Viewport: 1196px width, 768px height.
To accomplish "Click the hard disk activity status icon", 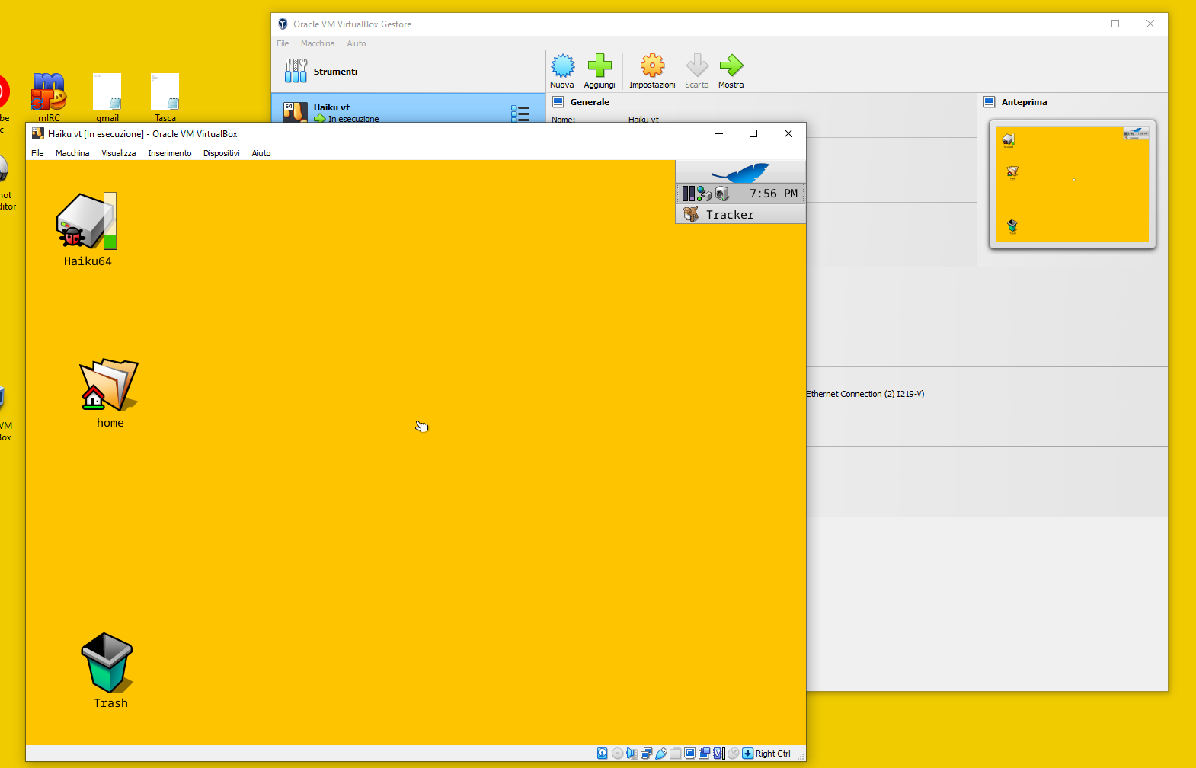I will 602,754.
